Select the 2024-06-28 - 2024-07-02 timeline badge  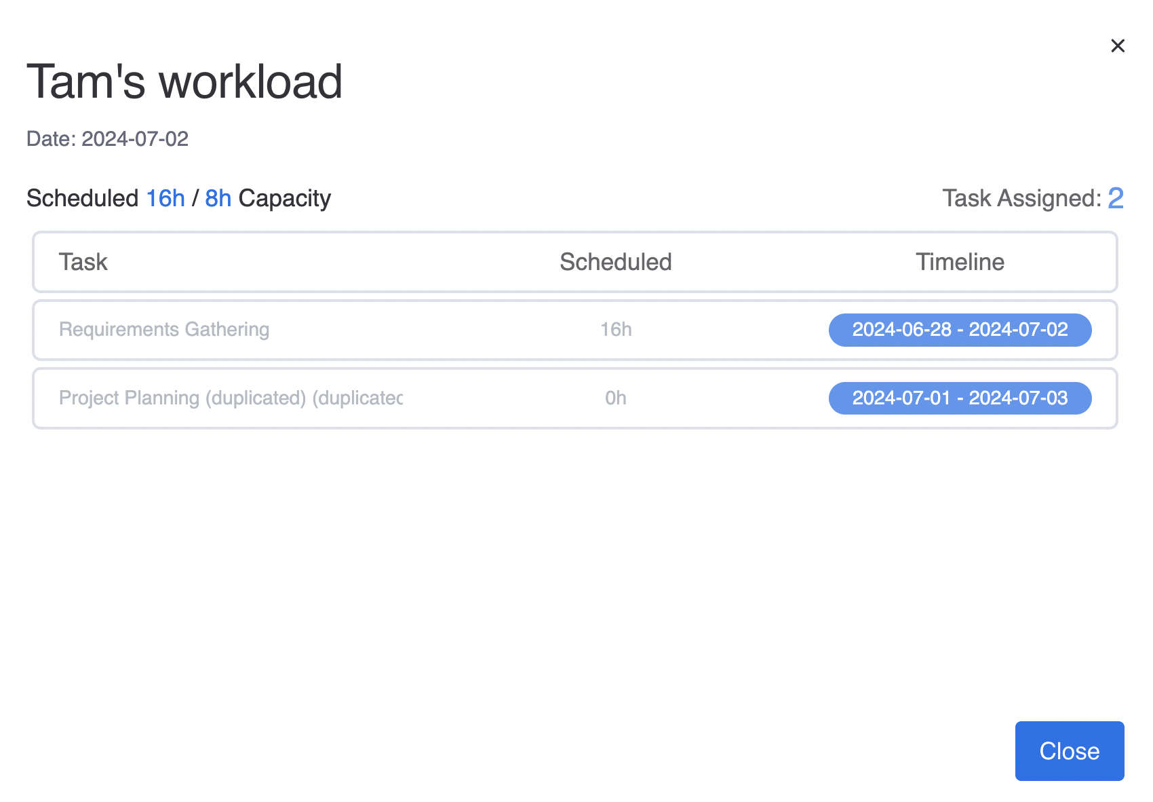point(960,330)
